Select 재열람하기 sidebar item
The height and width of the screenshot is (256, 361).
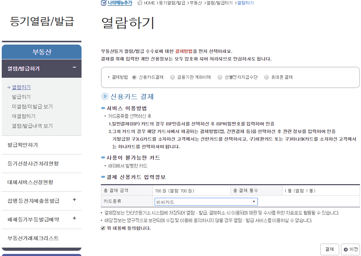23,116
